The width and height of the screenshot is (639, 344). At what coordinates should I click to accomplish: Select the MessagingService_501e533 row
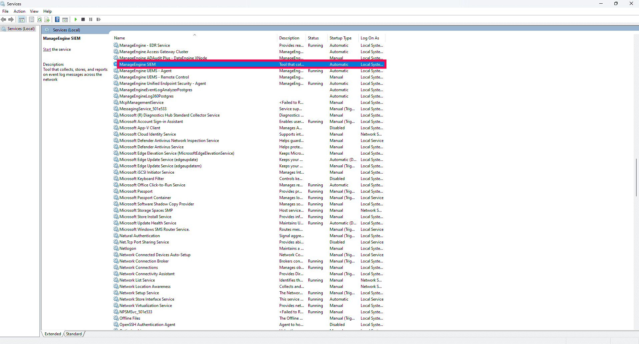249,109
